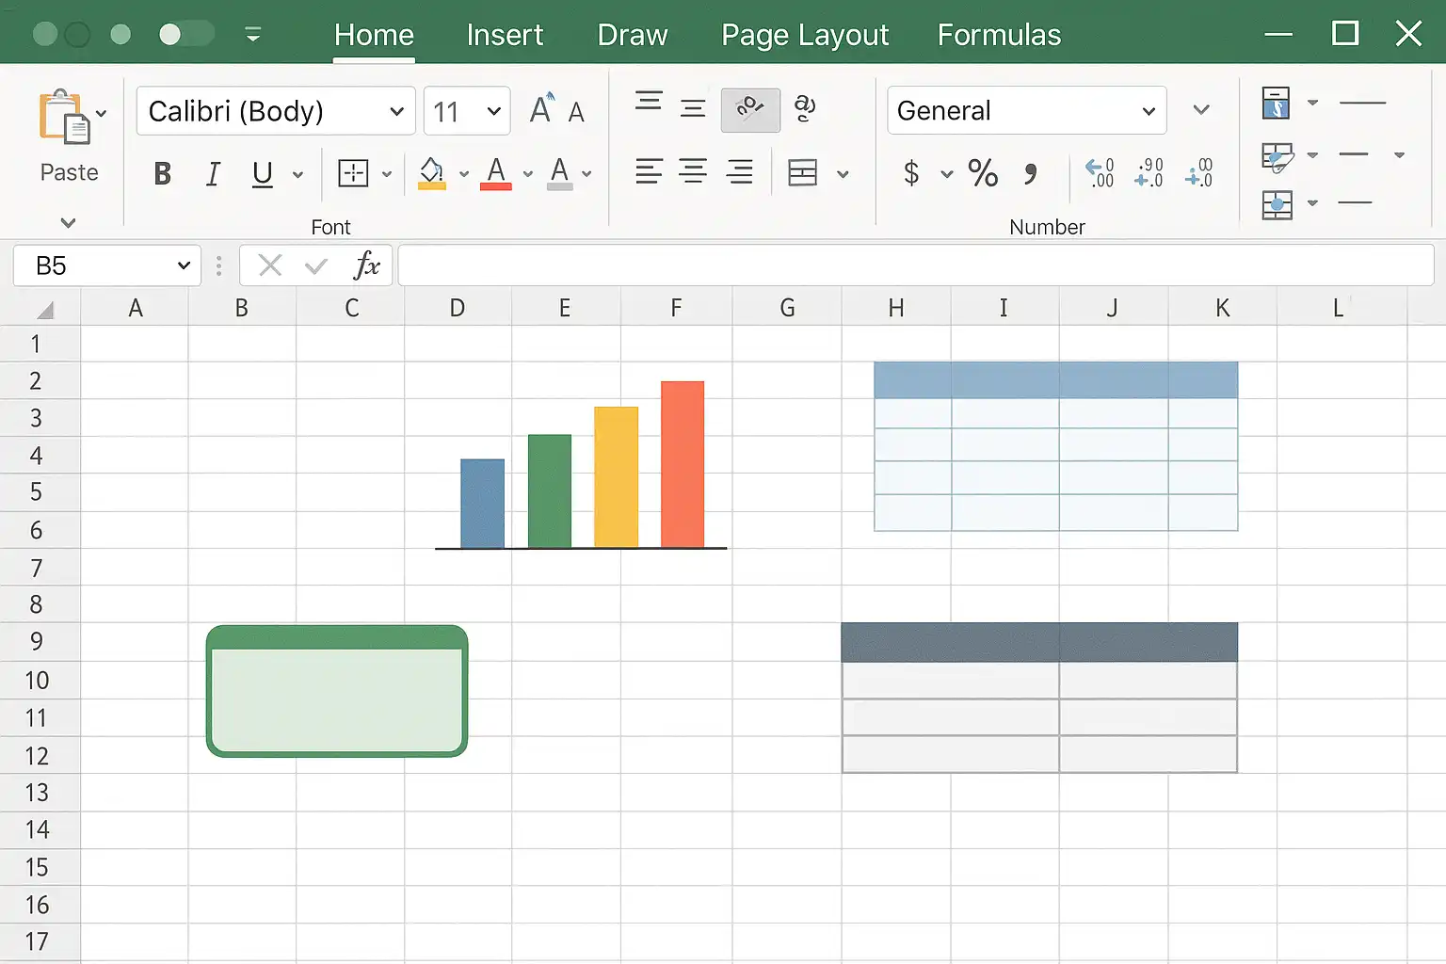Toggle Underline formatting
Viewport: 1446px width, 964px height.
pos(263,174)
